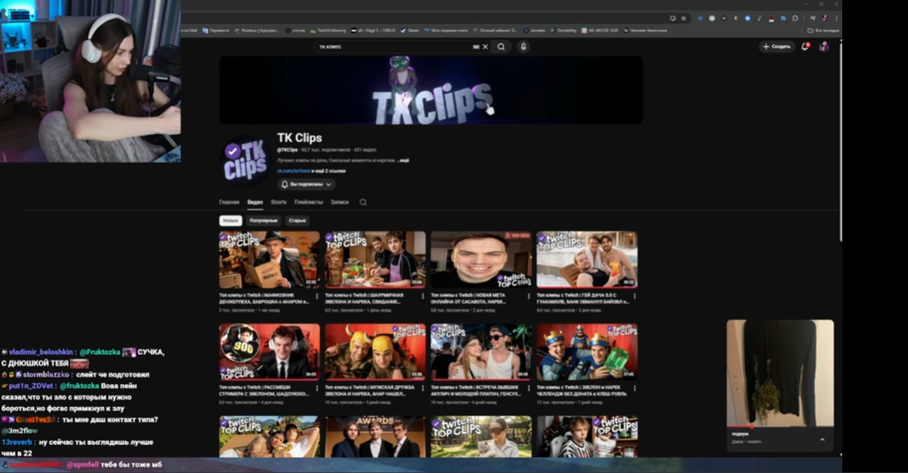Click chat username 13reverb
Screen dimensions: 908x473
[x=18, y=443]
